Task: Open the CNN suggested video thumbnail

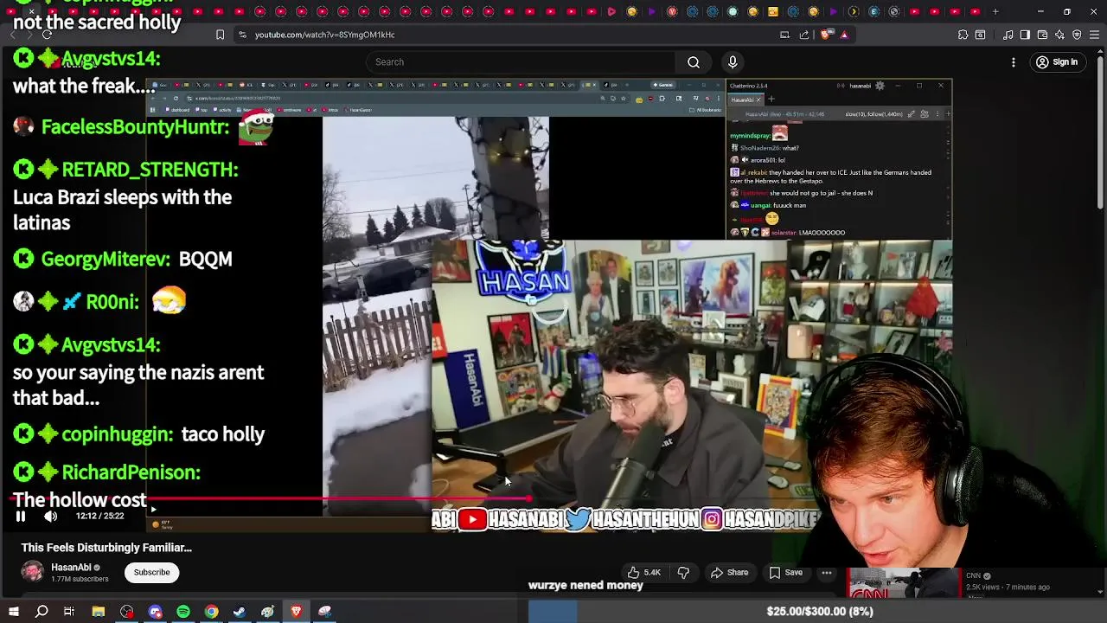Action: [x=903, y=583]
